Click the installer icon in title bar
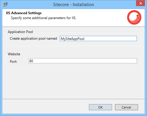Screen dimensions: 147x116 pyautogui.click(x=5, y=4)
